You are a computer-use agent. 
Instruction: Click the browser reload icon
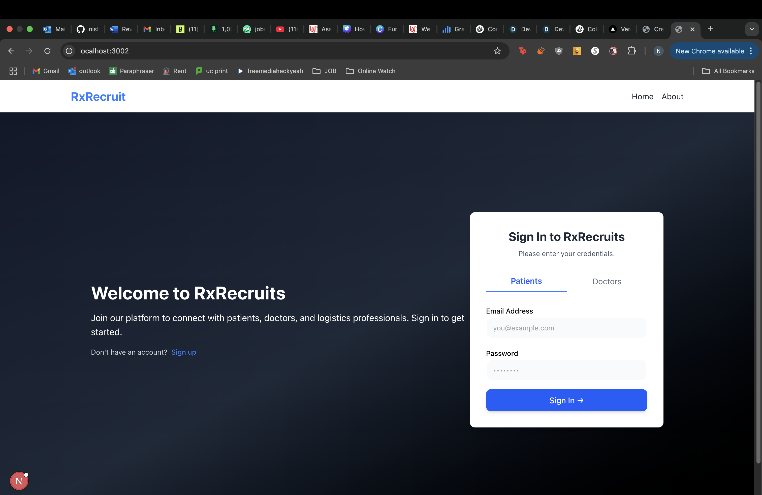point(47,51)
